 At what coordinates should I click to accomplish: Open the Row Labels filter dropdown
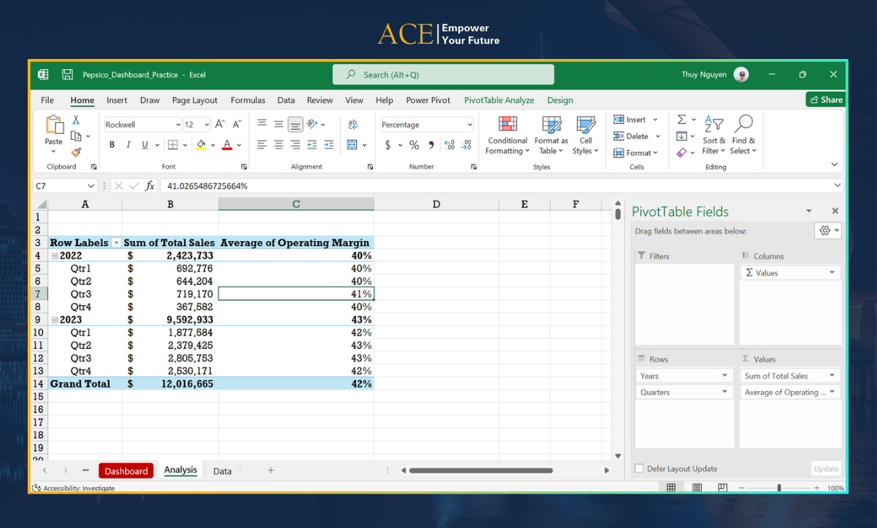(116, 242)
